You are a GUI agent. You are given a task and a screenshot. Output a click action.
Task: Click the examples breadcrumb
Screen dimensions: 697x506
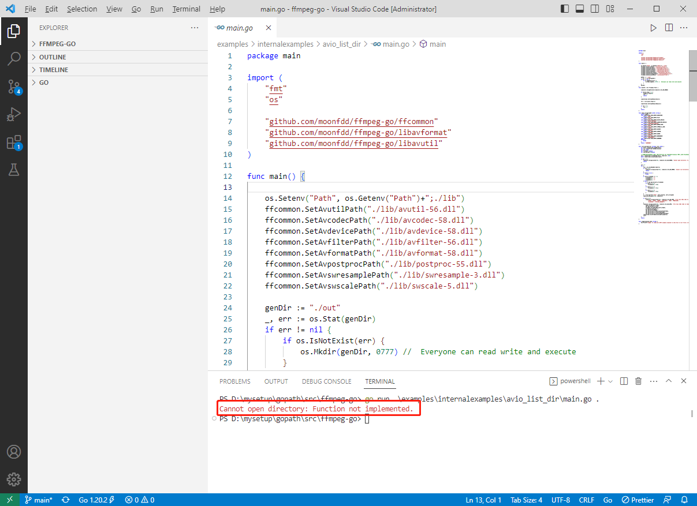[x=233, y=44]
